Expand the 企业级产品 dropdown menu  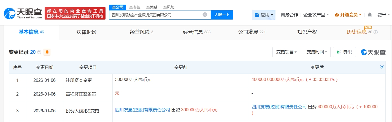coord(316,15)
